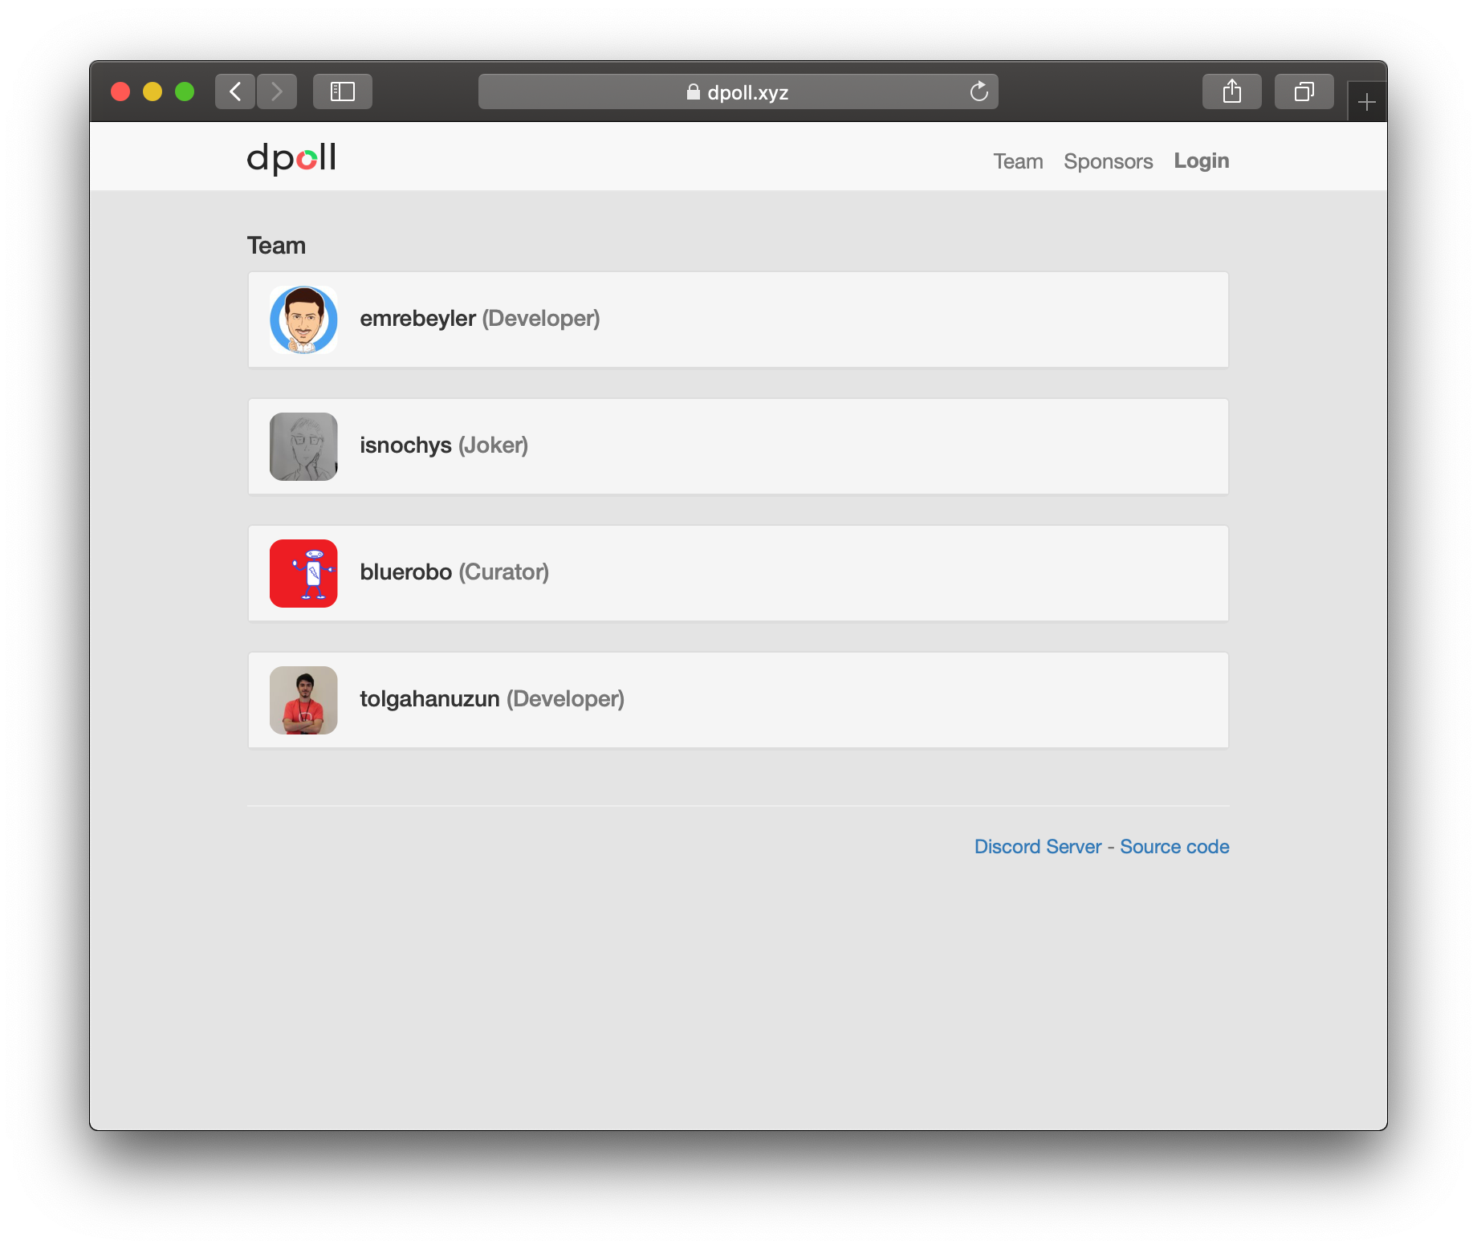Open bluerobo's red robot avatar
1477x1249 pixels.
coord(303,573)
